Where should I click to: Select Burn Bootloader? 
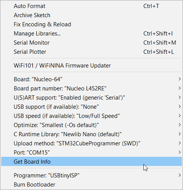[91, 185]
